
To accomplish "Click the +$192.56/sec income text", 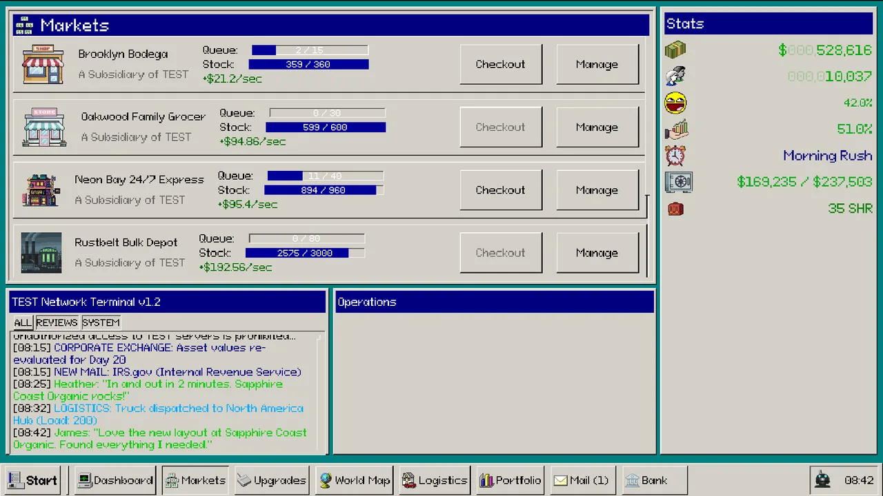I will coord(235,267).
